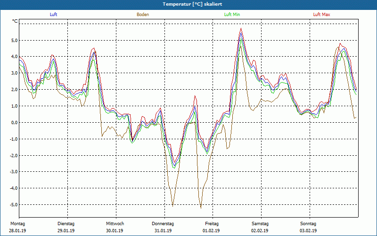Click the '2,0' y-axis value
The height and width of the screenshot is (236, 377).
click(x=15, y=90)
